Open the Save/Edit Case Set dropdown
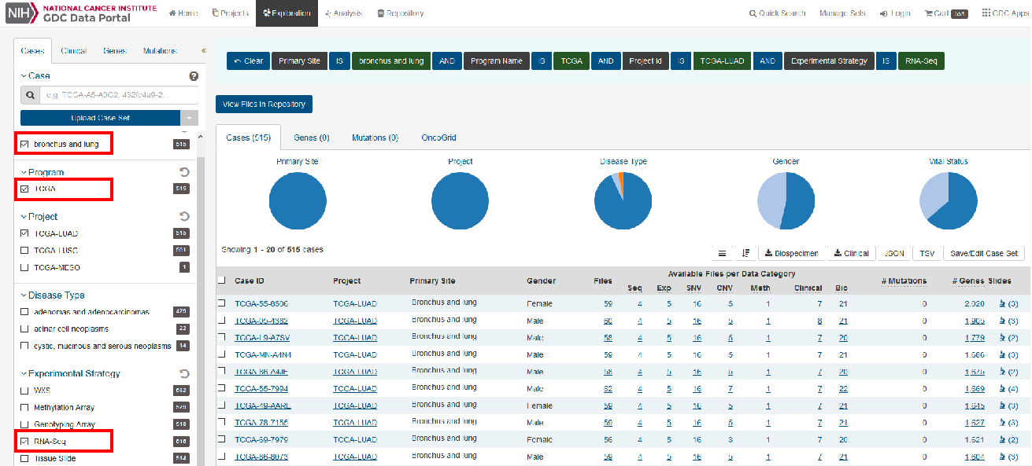Image resolution: width=1032 pixels, height=466 pixels. pyautogui.click(x=984, y=253)
